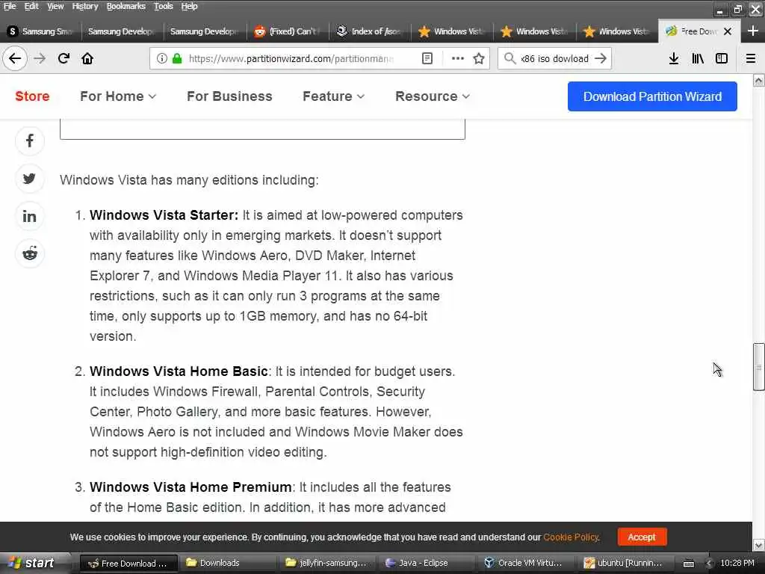Go back to the previous page
The width and height of the screenshot is (765, 574).
coord(15,58)
